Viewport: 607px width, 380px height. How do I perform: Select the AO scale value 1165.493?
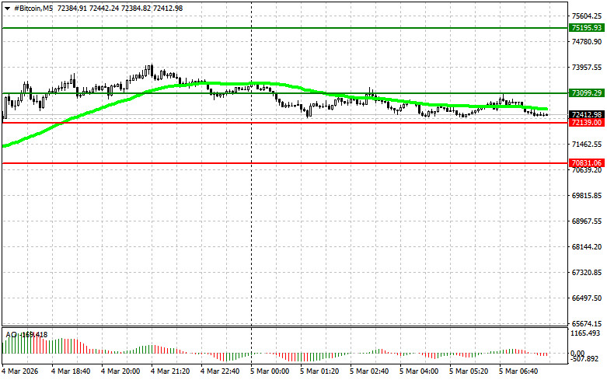pos(585,333)
